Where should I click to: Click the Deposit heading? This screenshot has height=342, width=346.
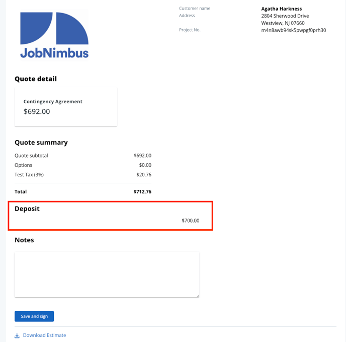tap(27, 209)
